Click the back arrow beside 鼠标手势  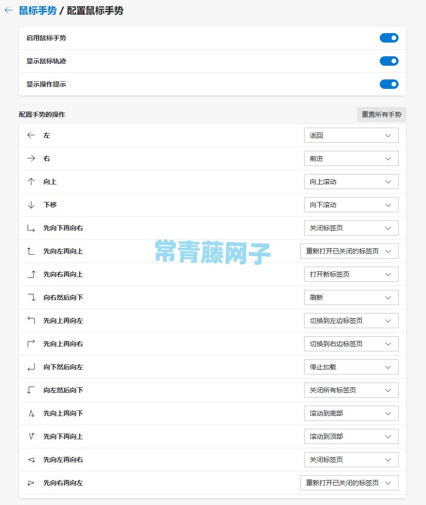click(x=8, y=10)
